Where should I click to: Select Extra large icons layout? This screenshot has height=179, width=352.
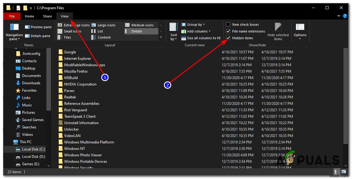[x=74, y=25]
